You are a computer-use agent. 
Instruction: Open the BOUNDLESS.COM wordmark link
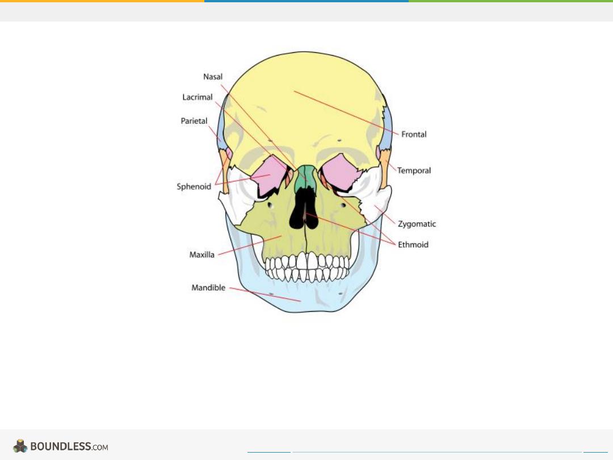[x=69, y=446]
